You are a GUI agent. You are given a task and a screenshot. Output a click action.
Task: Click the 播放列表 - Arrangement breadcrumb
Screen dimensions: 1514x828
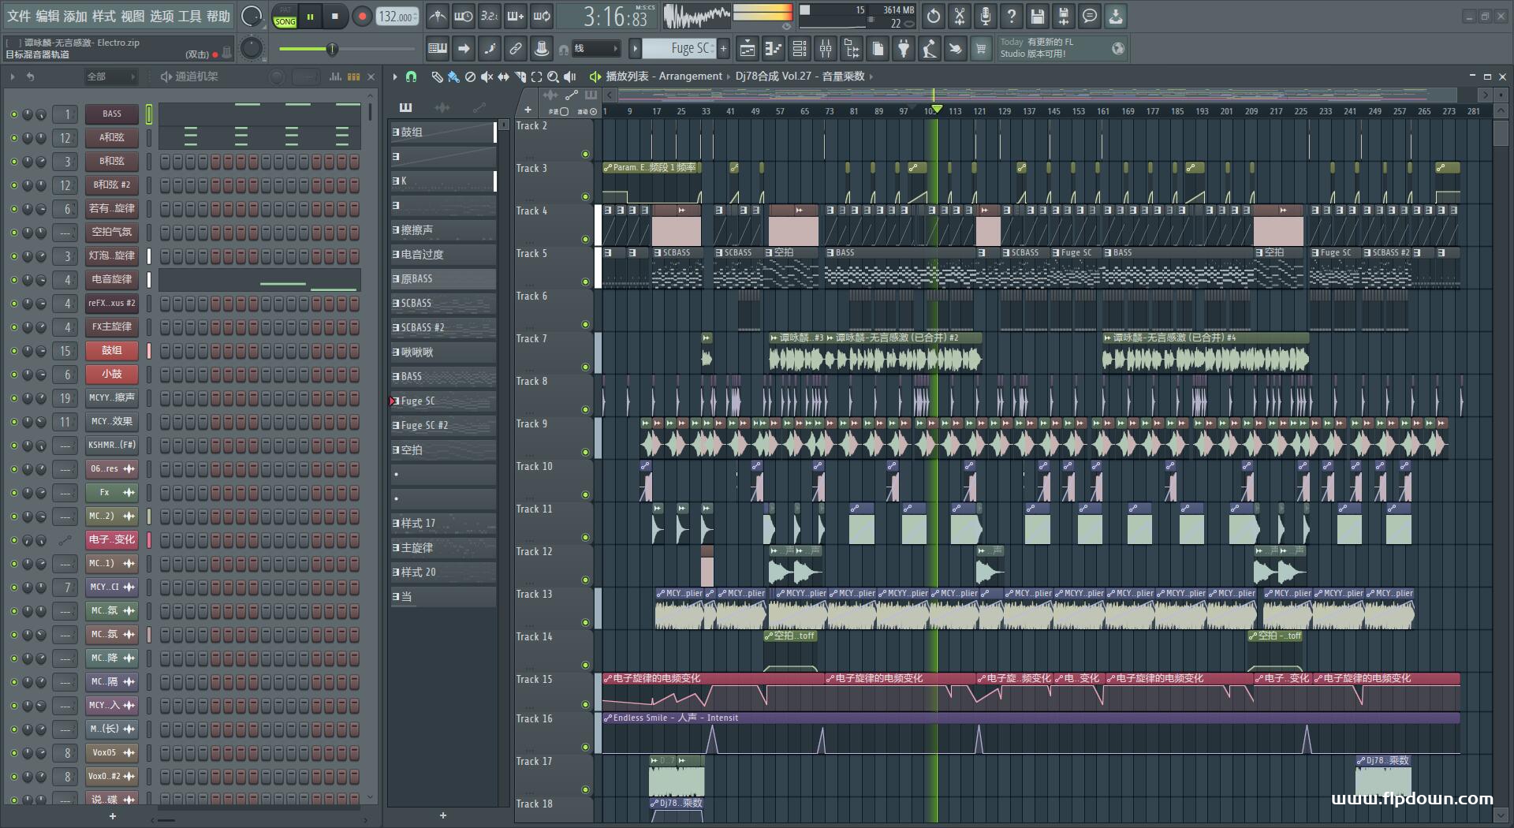click(x=663, y=76)
